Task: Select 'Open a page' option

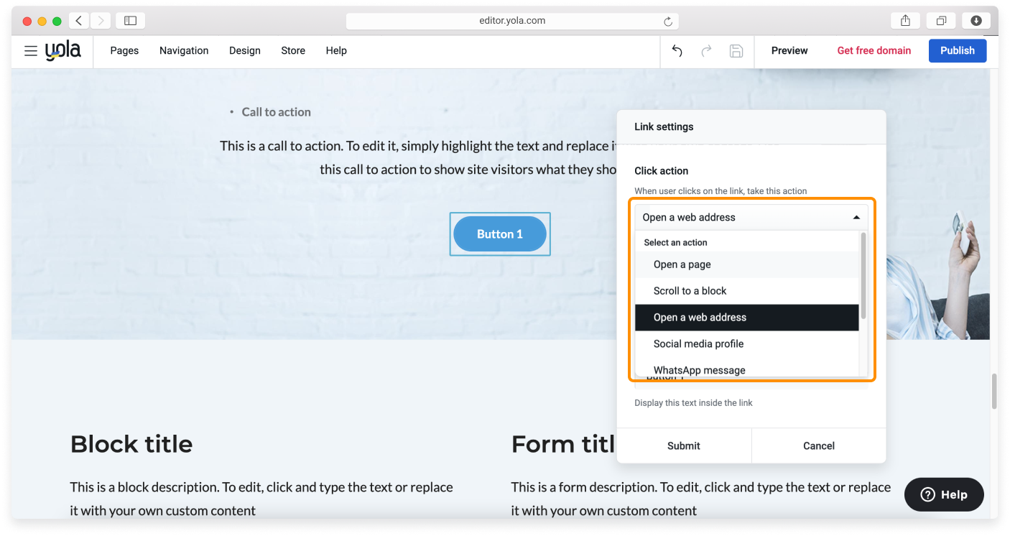Action: tap(682, 264)
